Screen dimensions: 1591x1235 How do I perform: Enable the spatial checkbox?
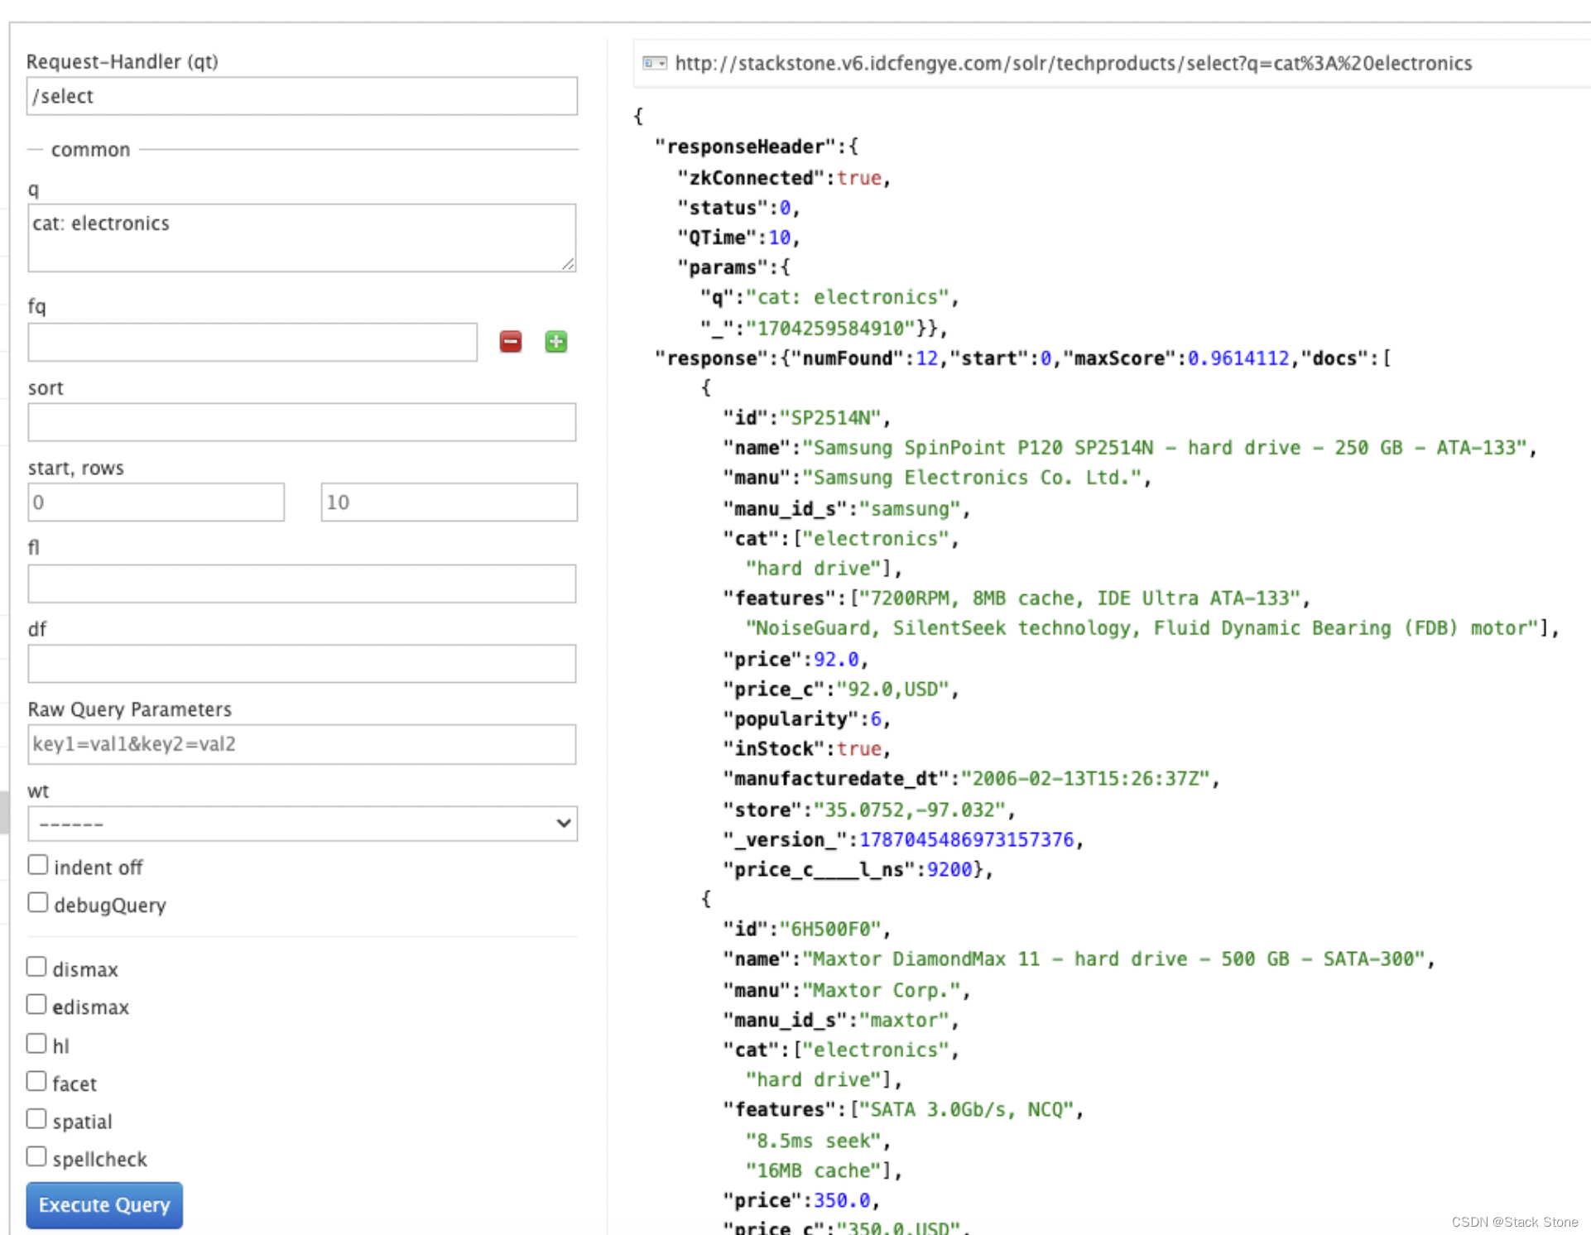point(36,1119)
